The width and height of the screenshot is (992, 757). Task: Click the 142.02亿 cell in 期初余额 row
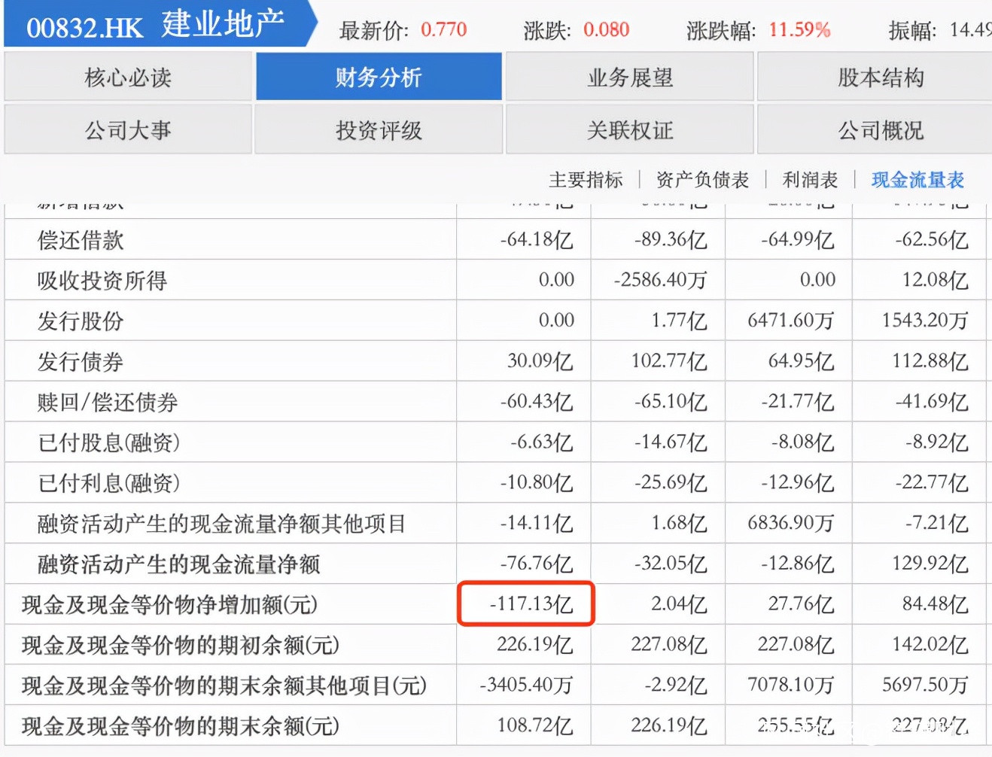click(930, 646)
